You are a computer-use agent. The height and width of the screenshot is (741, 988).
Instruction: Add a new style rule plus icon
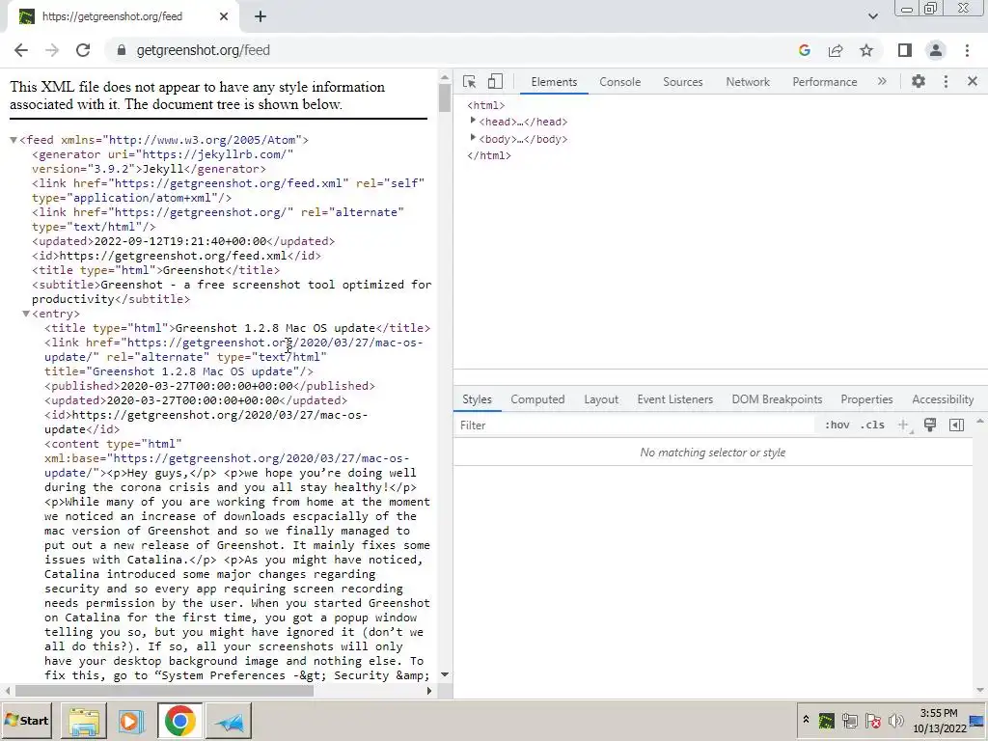[x=903, y=425]
